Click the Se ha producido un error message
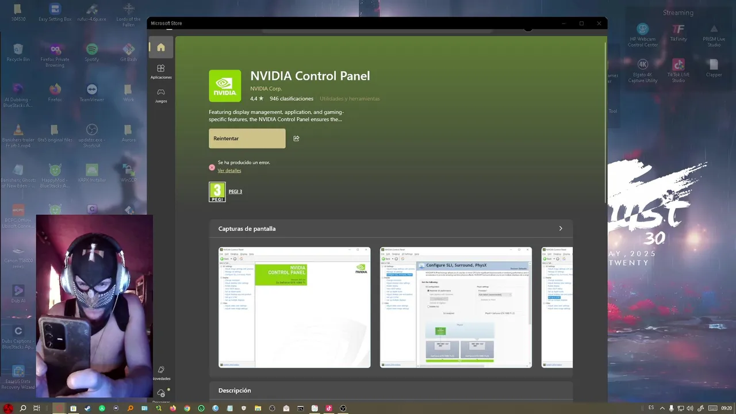 (244, 163)
